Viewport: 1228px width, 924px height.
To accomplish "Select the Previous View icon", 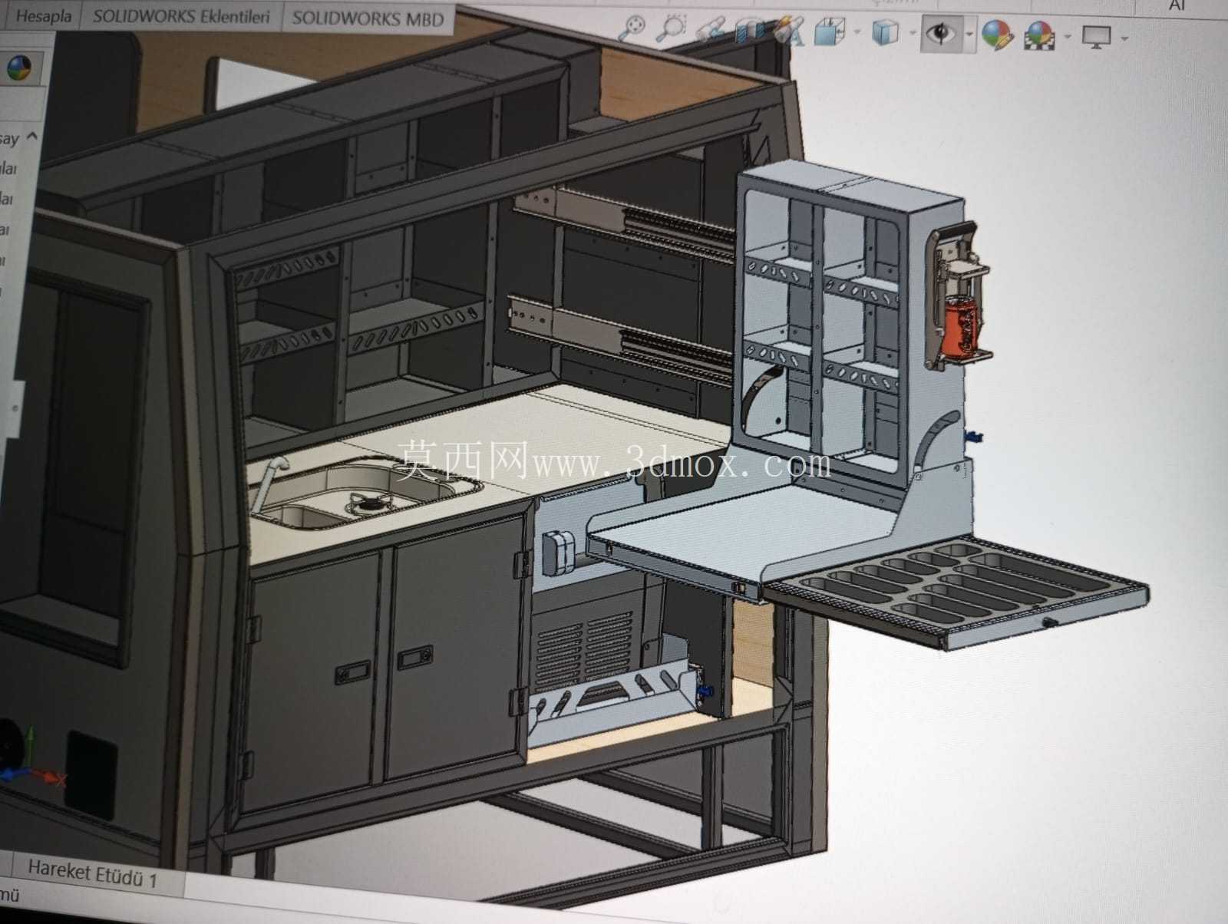I will pos(710,29).
